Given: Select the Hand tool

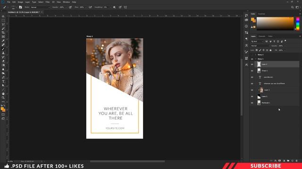Looking at the screenshot, I should pyautogui.click(x=3, y=93).
